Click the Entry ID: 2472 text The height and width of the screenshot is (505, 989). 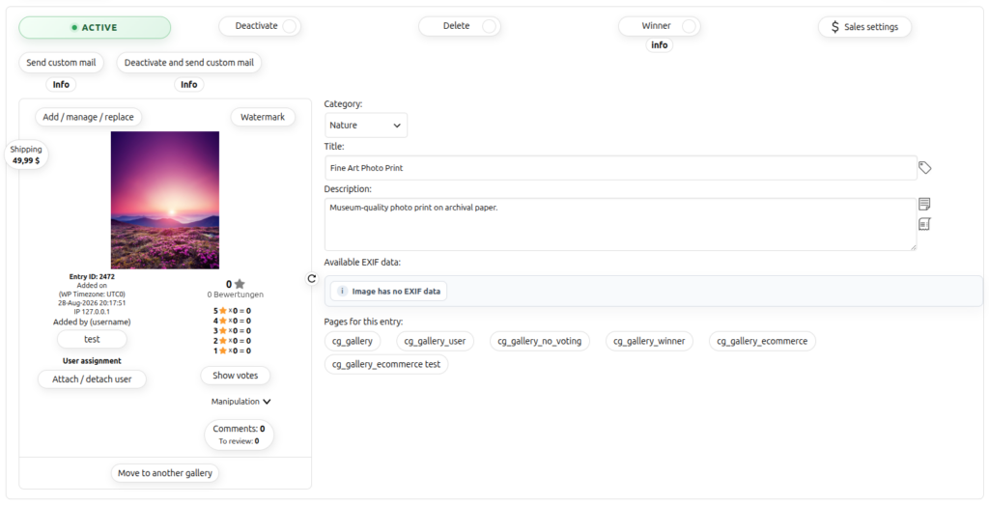(x=92, y=277)
